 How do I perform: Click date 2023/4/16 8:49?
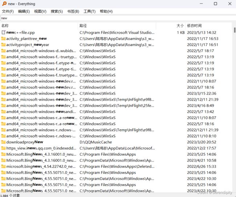coord(200,105)
